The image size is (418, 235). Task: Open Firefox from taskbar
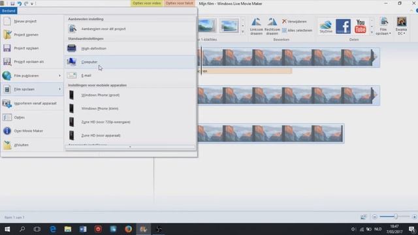[128, 229]
